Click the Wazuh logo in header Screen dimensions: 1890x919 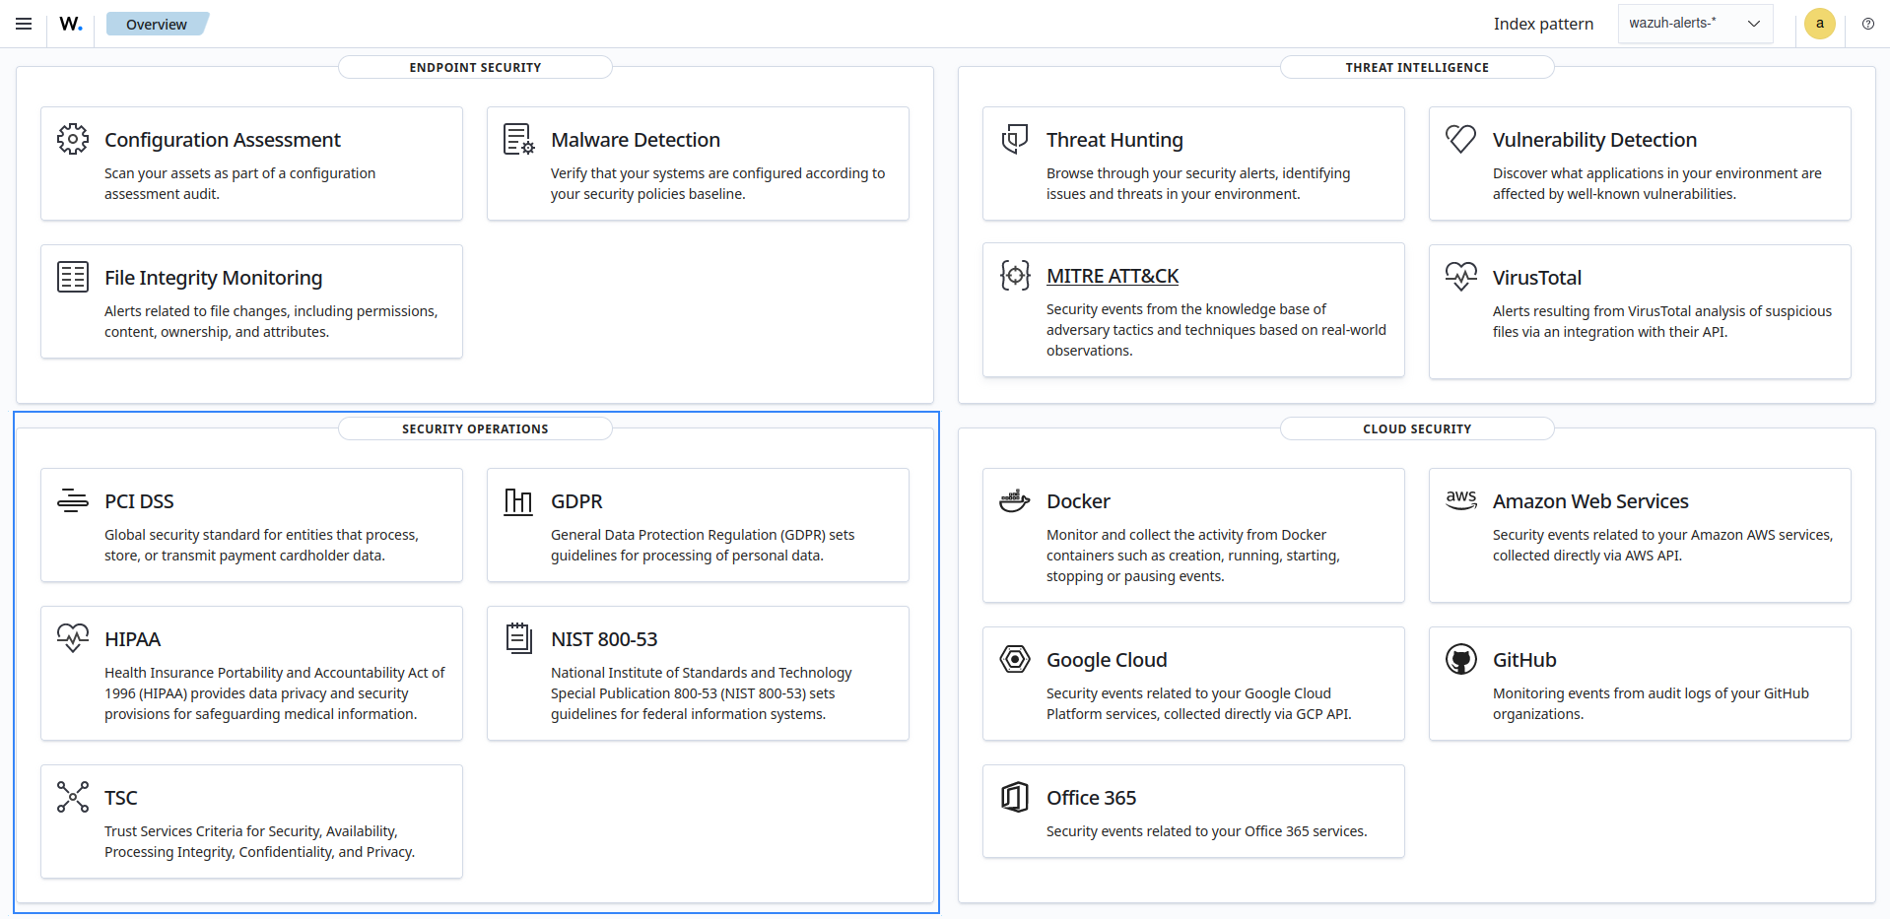[x=71, y=24]
